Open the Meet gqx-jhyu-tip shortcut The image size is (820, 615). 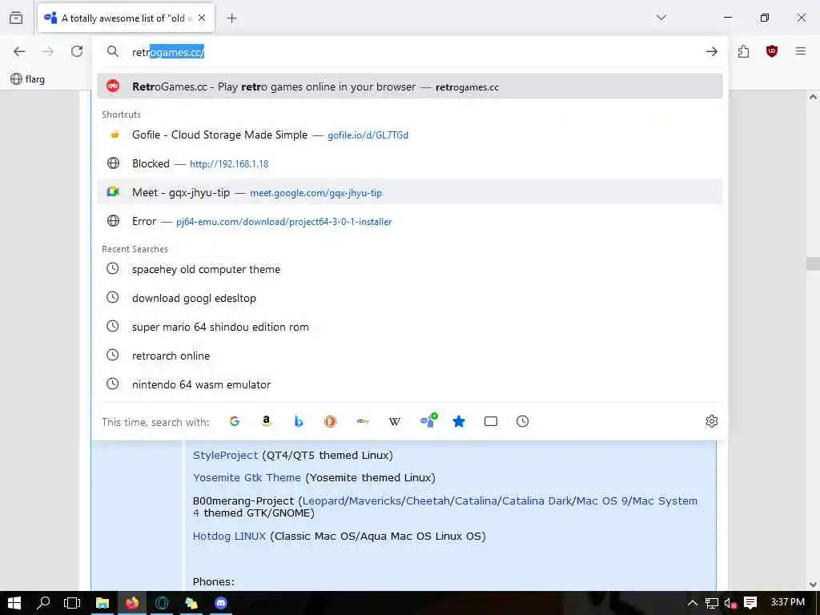[x=409, y=192]
